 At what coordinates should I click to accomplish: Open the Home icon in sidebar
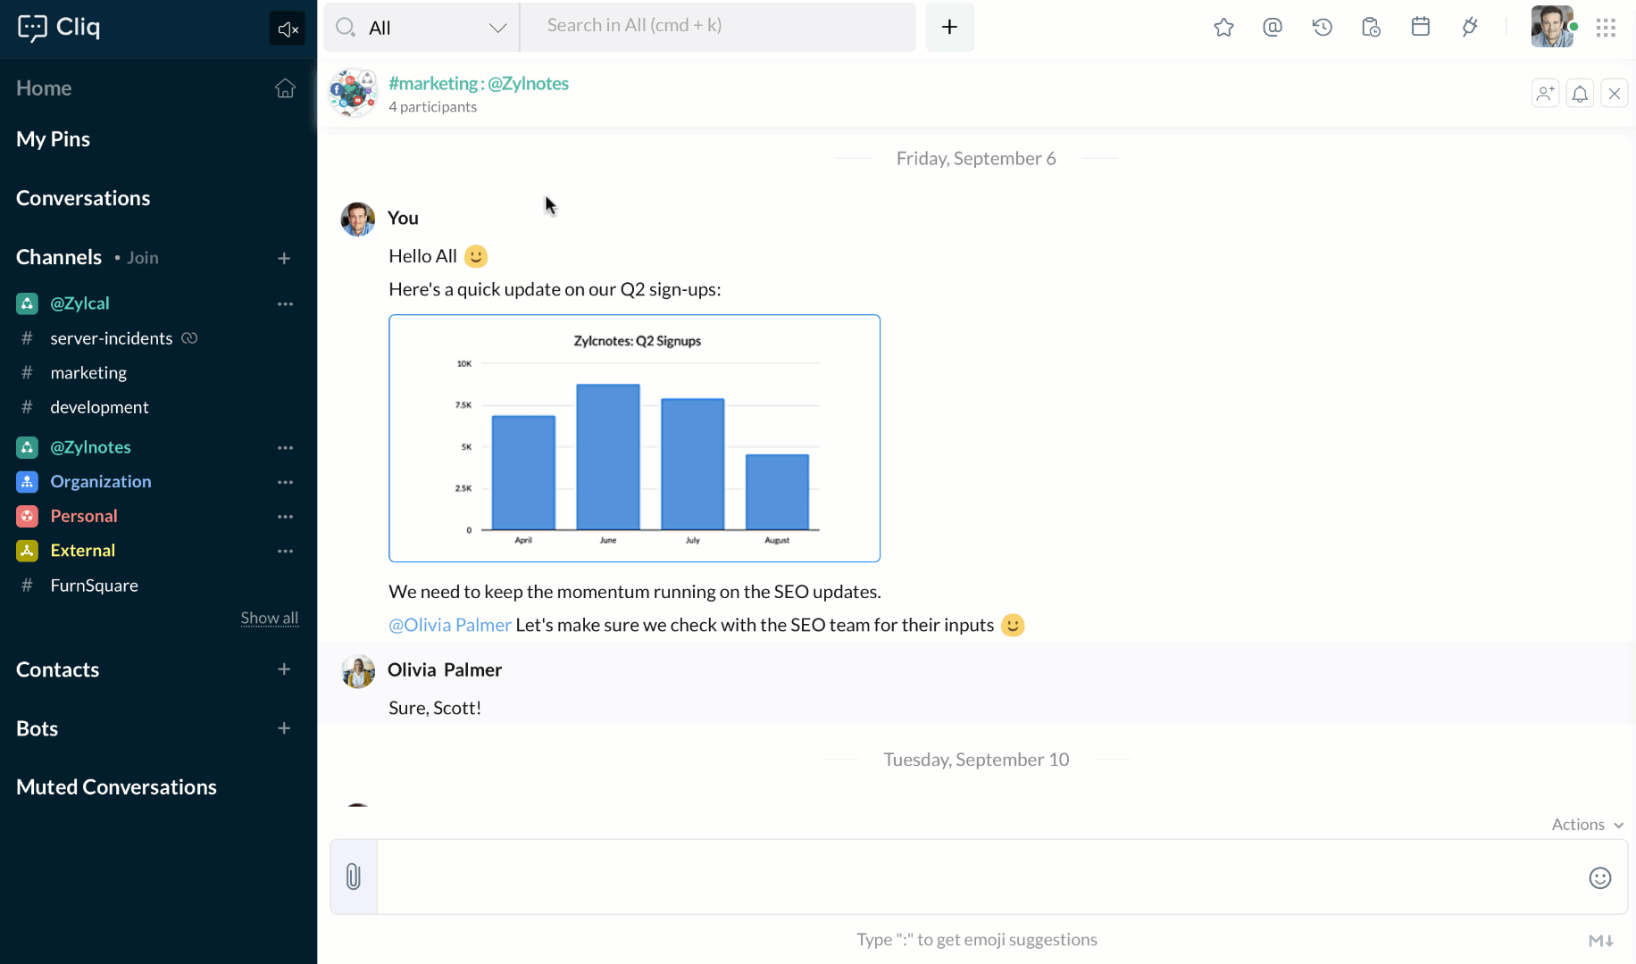[285, 88]
